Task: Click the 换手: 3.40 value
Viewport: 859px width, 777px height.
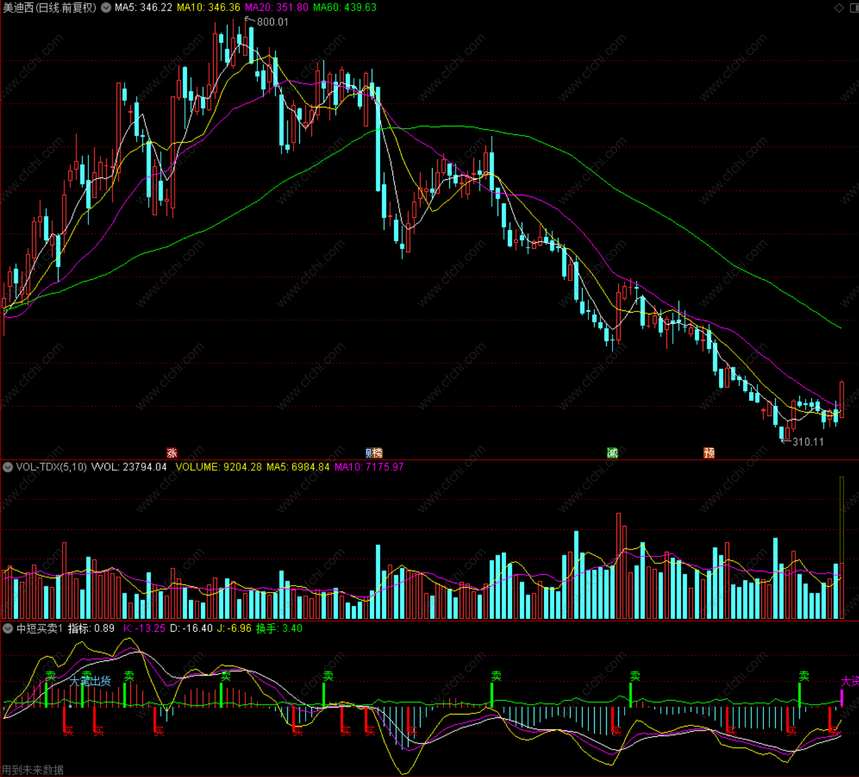Action: click(x=279, y=628)
